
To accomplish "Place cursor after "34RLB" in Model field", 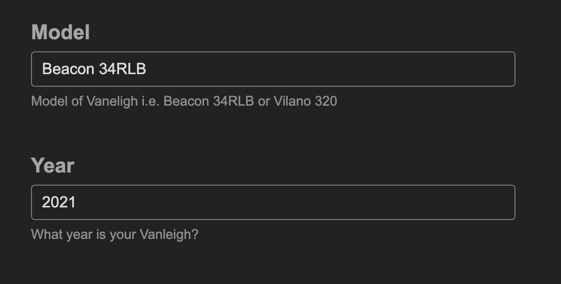I will tap(147, 69).
